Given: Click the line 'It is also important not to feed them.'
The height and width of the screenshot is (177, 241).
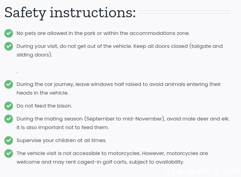Looking at the screenshot, I should coord(63,128).
